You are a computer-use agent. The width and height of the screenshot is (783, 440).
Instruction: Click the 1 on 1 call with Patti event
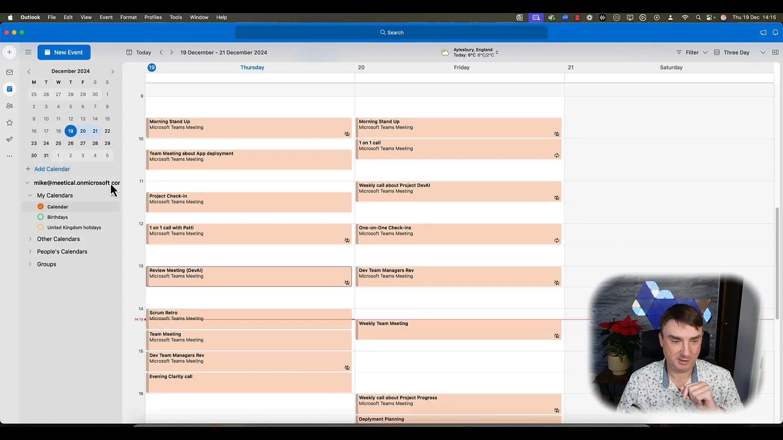pyautogui.click(x=249, y=234)
